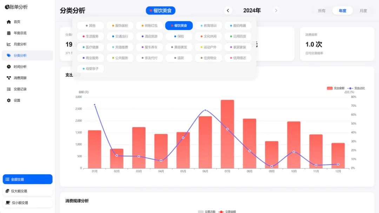Click the 01月 data point on the 支出占比 line

[x=94, y=105]
